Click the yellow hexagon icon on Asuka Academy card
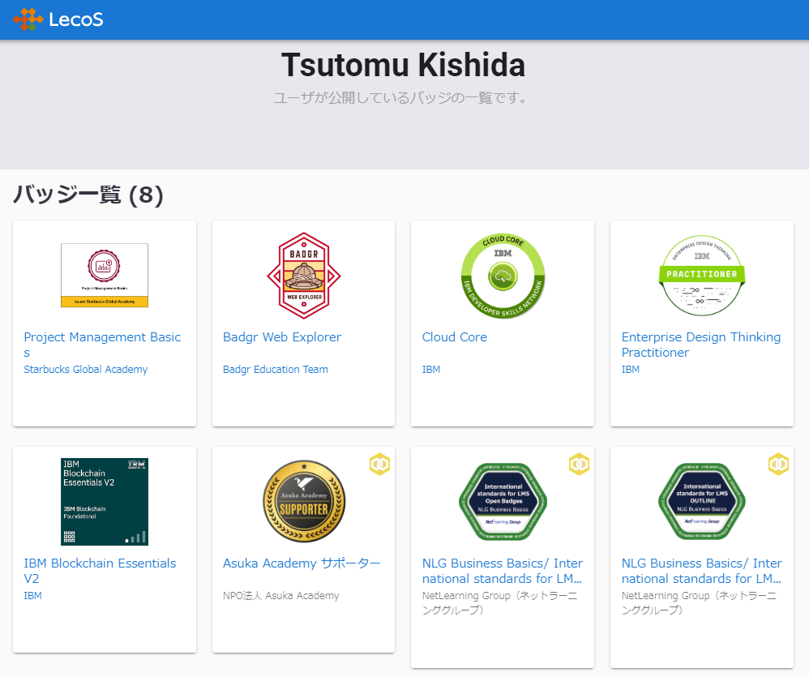Viewport: 809px width, 677px height. click(379, 465)
